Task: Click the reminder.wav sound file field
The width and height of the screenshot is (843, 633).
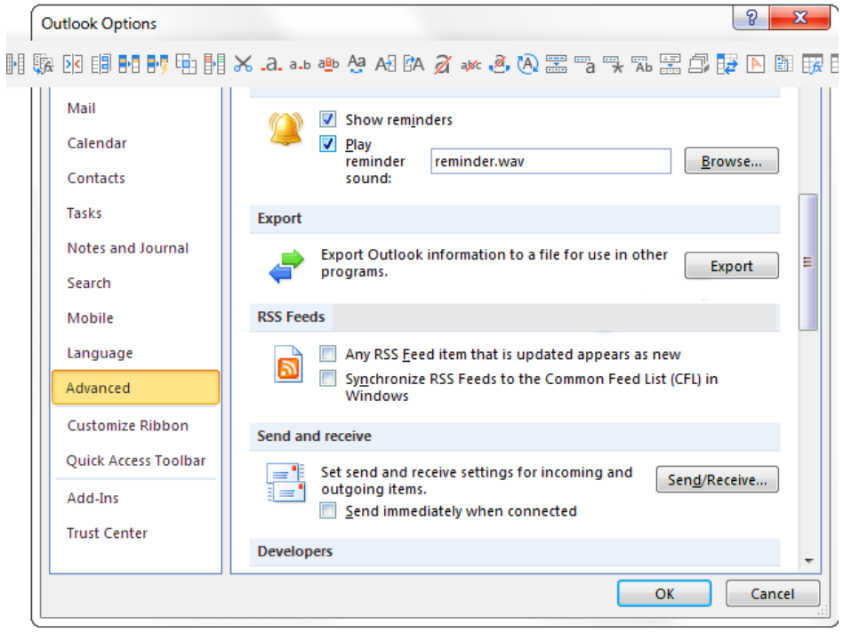Action: point(550,161)
